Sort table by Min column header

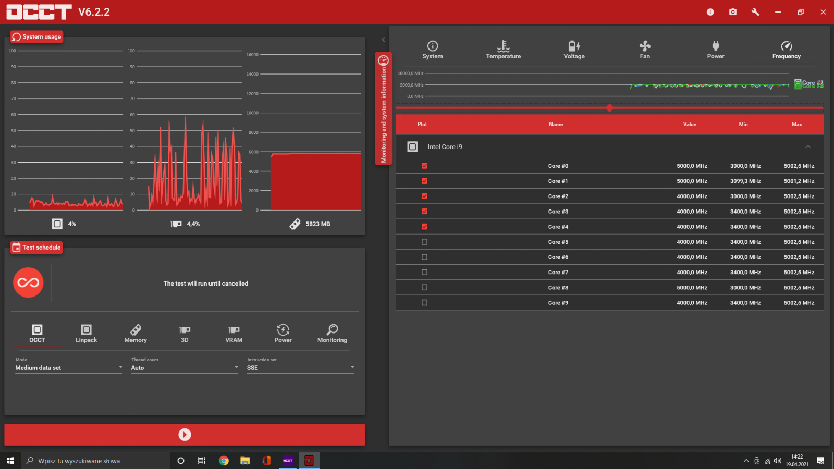point(743,125)
